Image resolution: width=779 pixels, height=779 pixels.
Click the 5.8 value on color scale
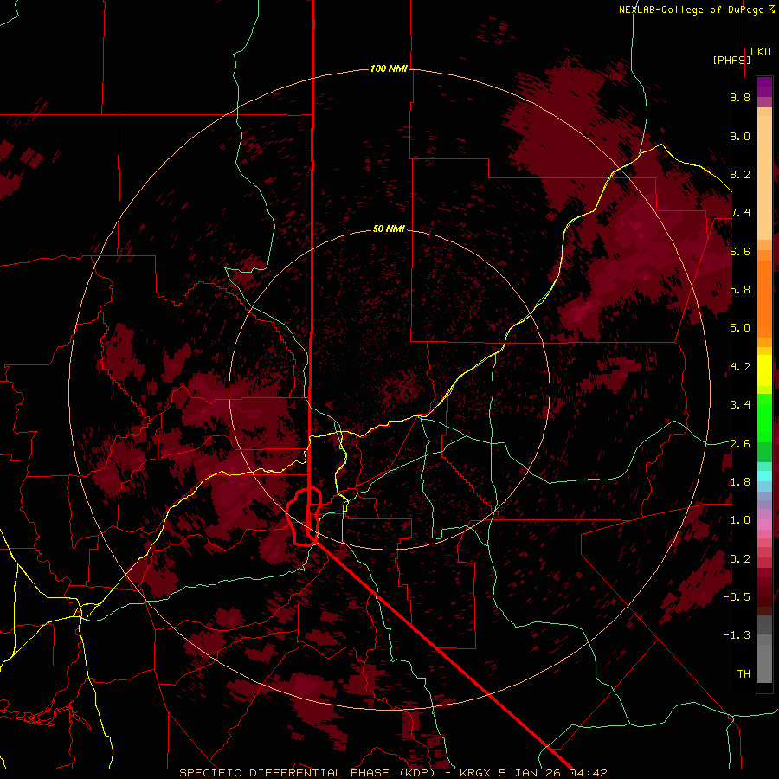[740, 290]
